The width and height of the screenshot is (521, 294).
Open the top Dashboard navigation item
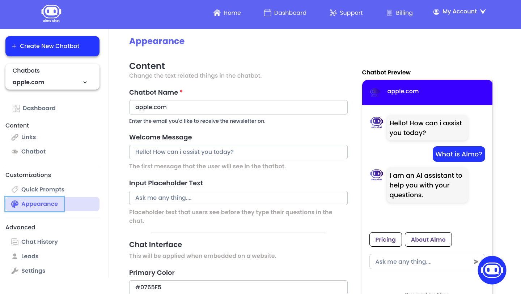click(285, 13)
